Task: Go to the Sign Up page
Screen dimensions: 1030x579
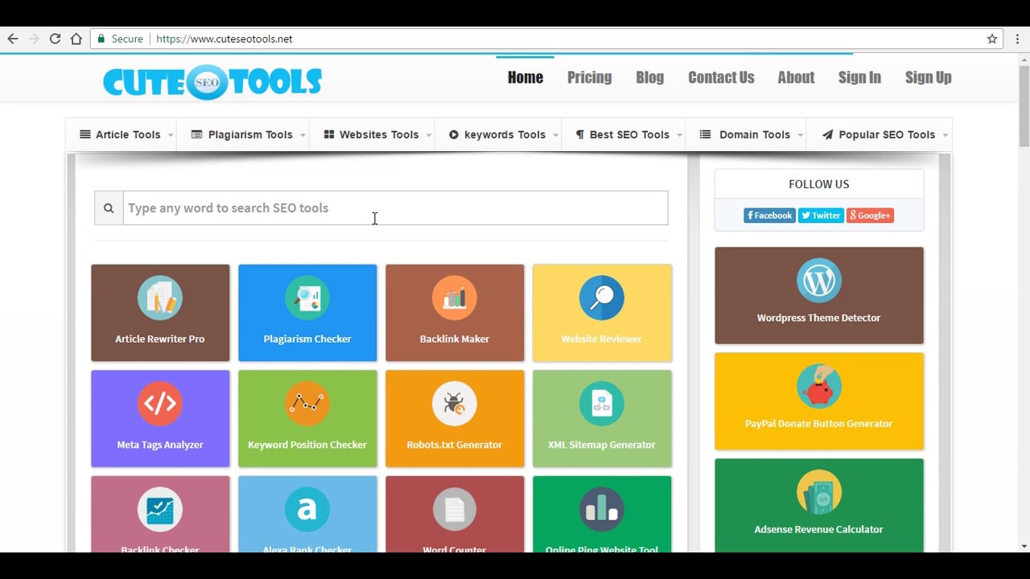Action: coord(928,78)
